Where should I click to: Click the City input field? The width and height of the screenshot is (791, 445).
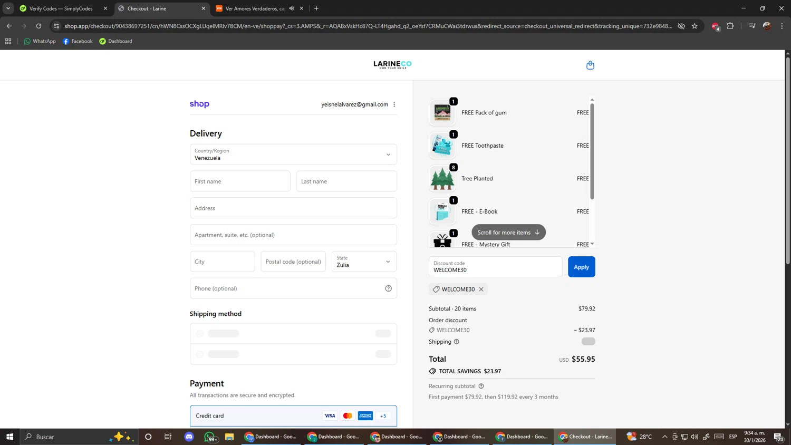[222, 262]
